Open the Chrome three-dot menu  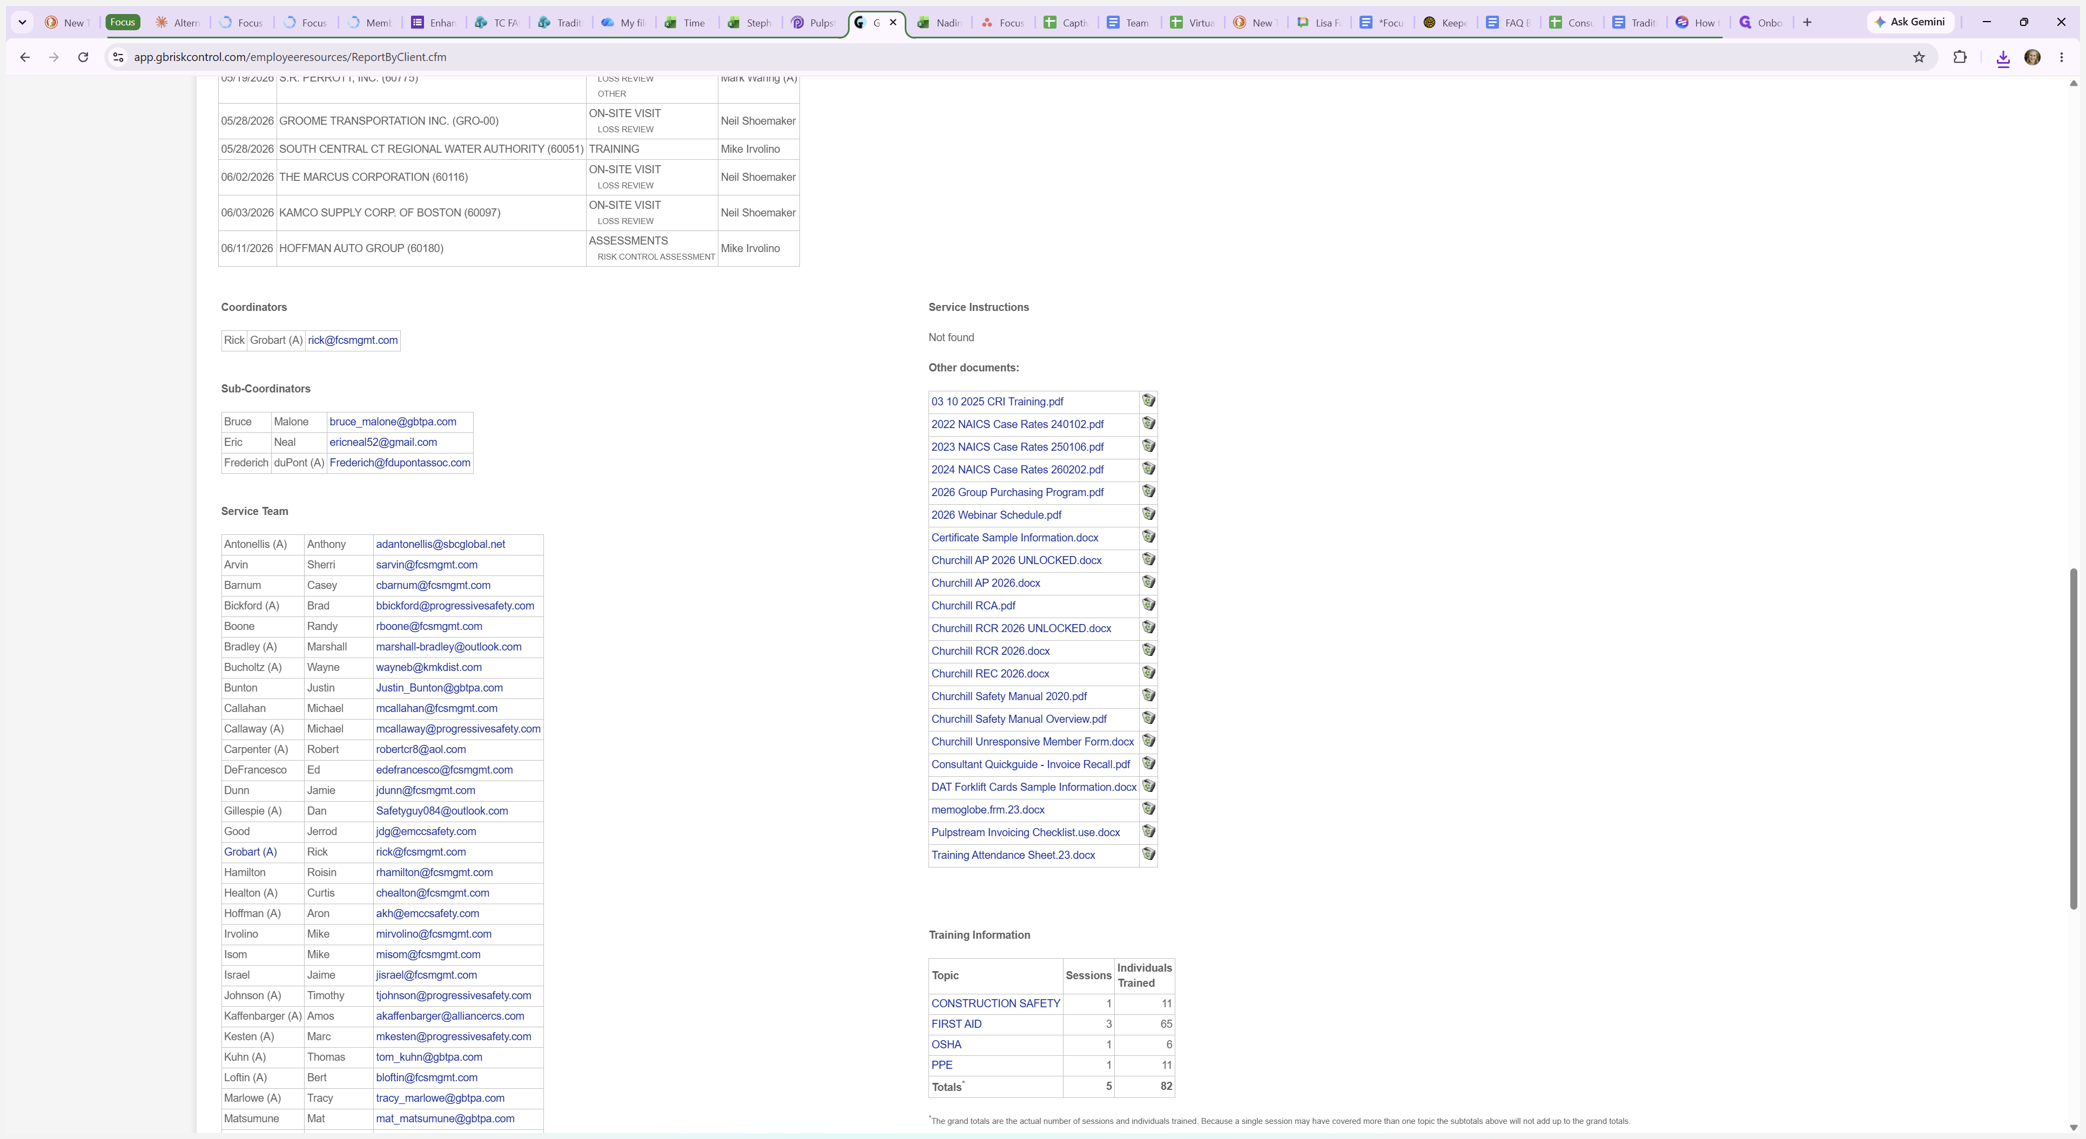[x=2062, y=57]
